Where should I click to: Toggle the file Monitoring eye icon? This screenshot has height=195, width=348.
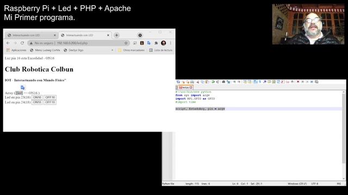293,82
